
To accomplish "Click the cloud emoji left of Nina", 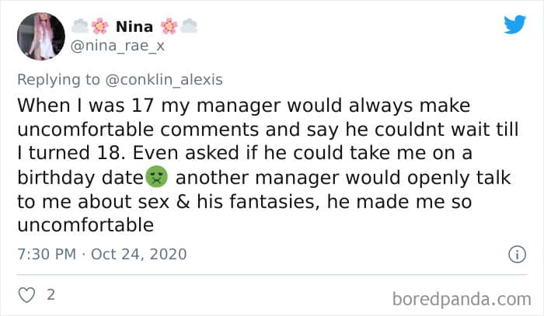I will [x=81, y=27].
